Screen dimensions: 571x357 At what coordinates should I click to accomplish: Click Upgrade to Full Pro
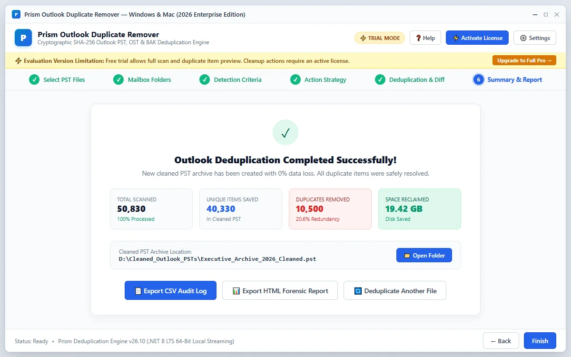click(524, 60)
